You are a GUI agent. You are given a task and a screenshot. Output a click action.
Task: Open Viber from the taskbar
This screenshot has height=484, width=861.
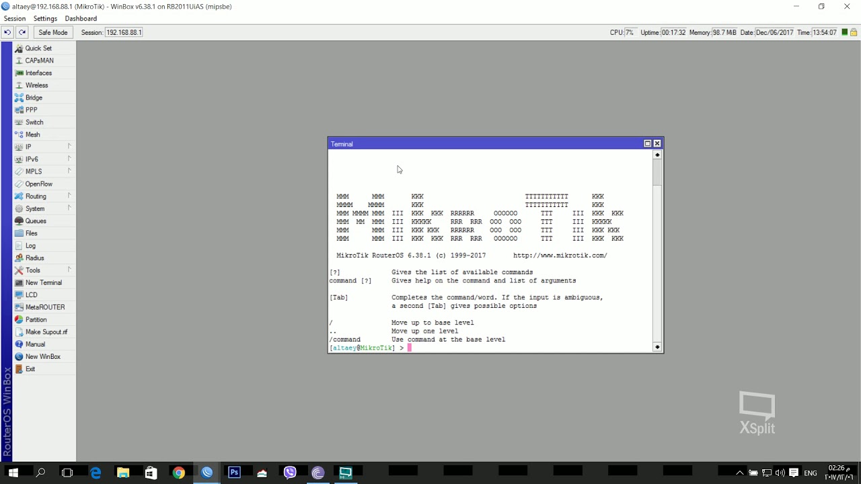tap(290, 473)
